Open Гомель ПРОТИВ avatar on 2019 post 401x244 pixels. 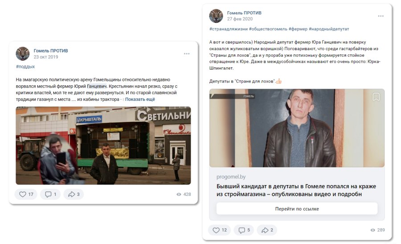click(23, 54)
